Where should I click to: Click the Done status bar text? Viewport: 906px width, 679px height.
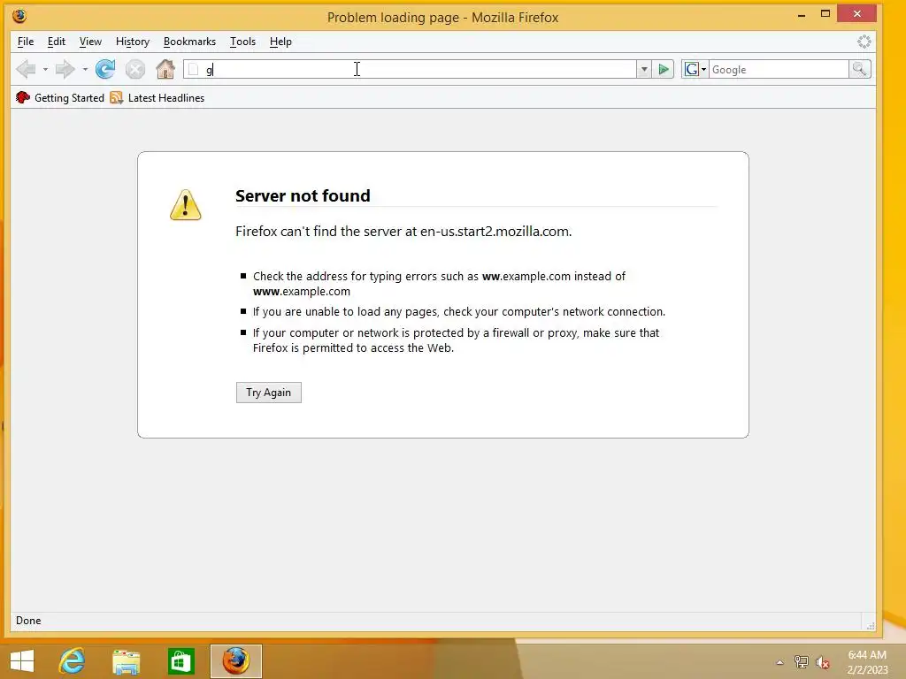[x=28, y=621]
